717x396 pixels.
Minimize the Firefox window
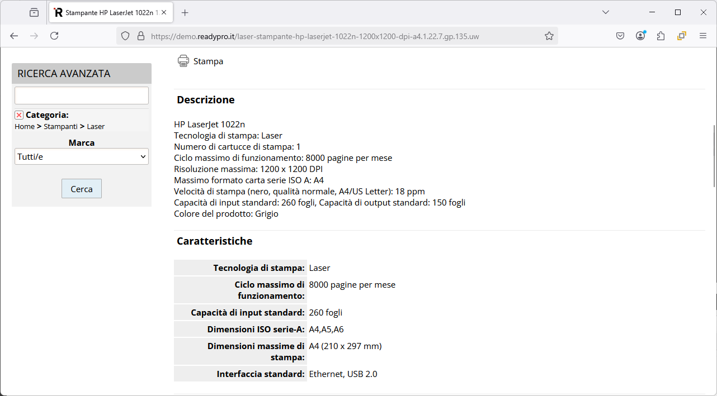(652, 12)
